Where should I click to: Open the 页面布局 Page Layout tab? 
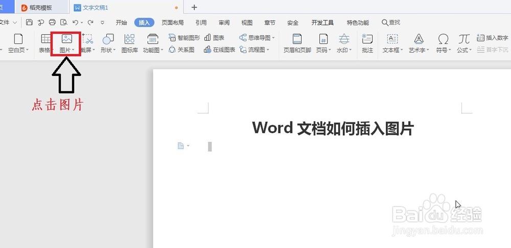tap(173, 22)
